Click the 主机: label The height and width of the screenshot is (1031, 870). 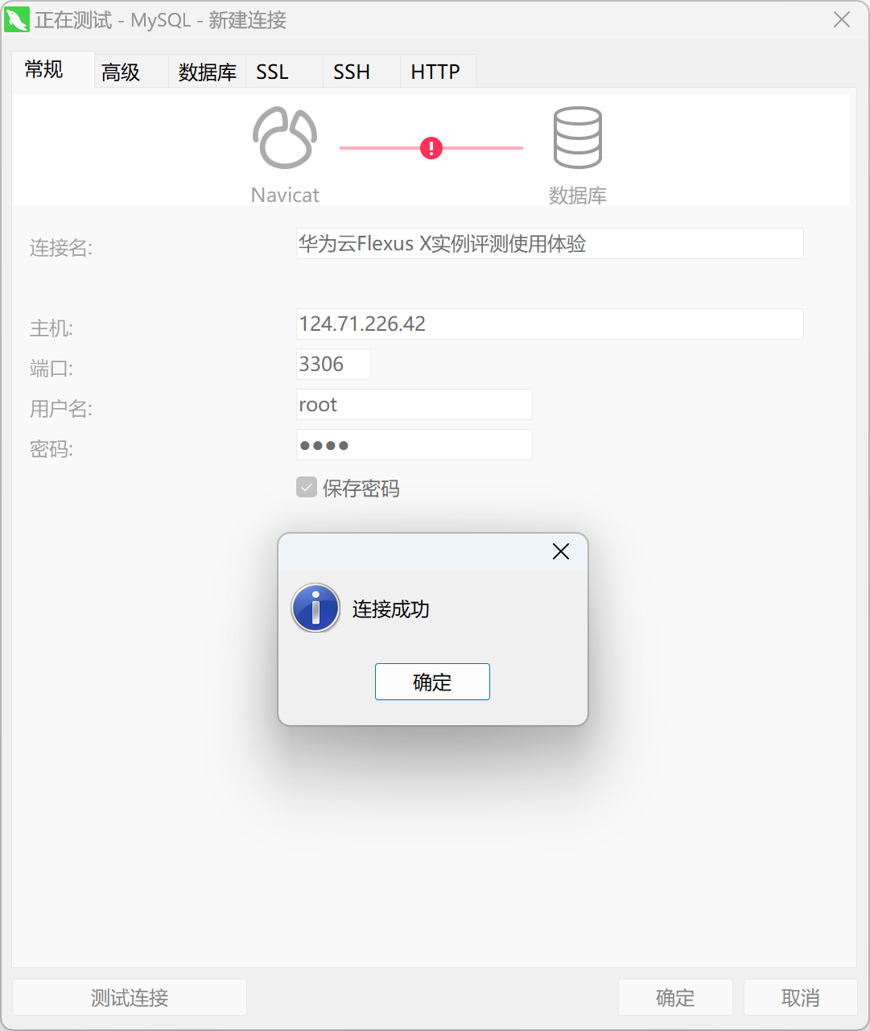pyautogui.click(x=52, y=328)
